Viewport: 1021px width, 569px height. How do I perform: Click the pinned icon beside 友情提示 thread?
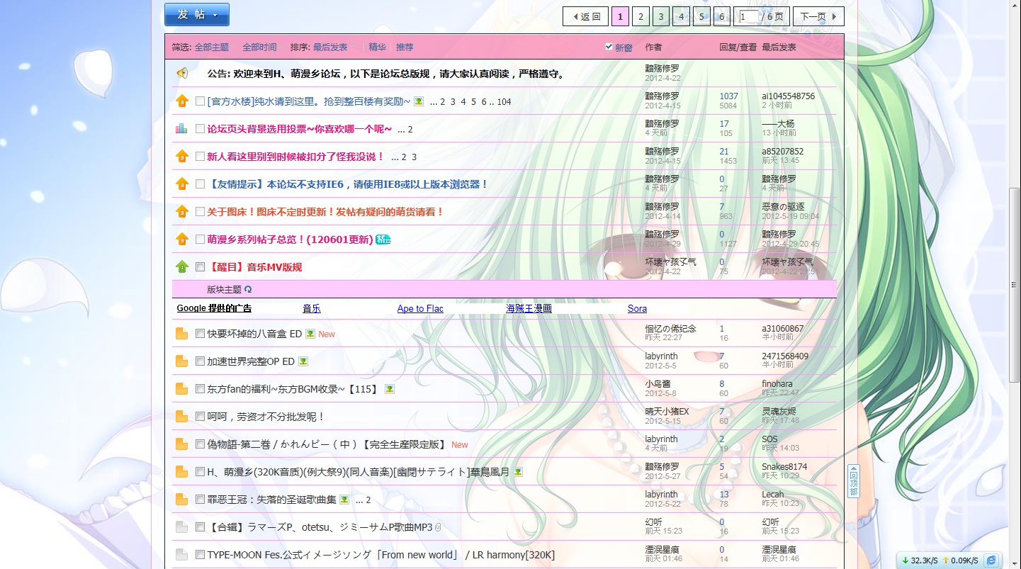[182, 184]
